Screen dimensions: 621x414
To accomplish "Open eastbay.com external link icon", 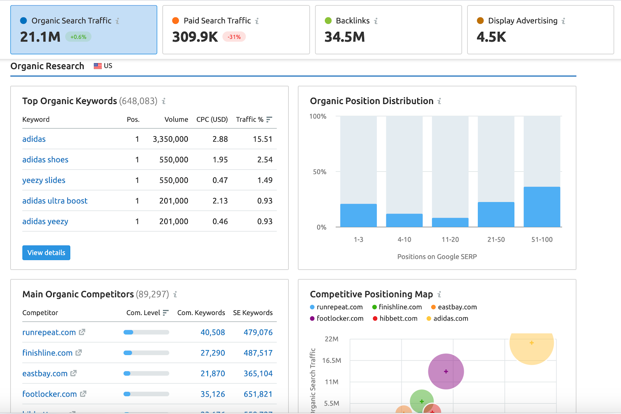I will click(x=74, y=373).
